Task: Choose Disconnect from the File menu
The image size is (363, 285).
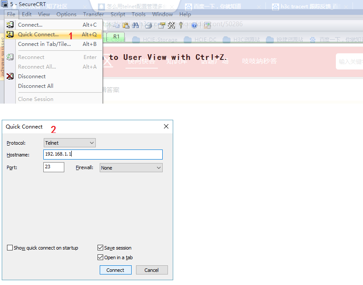Action: coord(53,76)
